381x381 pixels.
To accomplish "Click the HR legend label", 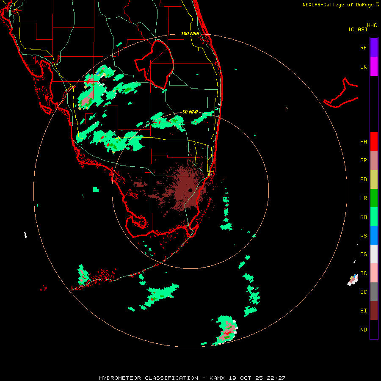I will tap(363, 198).
